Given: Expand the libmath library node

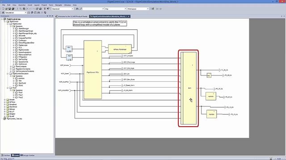Looking at the screenshot, I should tap(5, 100).
